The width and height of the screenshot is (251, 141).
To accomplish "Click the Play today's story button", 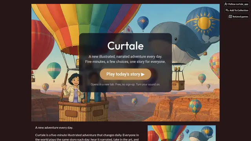I will tap(125, 74).
